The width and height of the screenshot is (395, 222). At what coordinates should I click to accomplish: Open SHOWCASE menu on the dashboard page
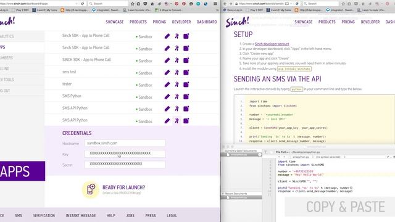coord(115,22)
